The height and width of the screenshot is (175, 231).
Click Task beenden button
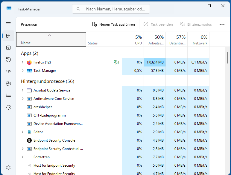click(x=158, y=24)
